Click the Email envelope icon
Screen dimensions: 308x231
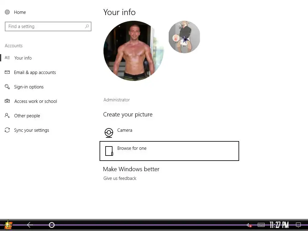tap(7, 72)
